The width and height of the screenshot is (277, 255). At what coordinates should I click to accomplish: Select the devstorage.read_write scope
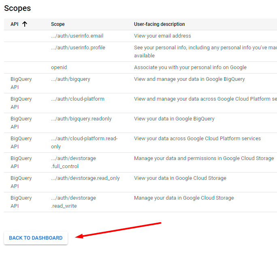(73, 202)
